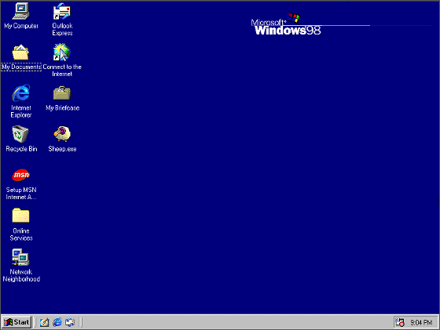Click Show Desktop in Quick Launch

(x=44, y=322)
